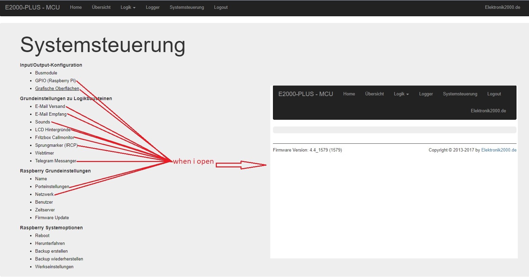The height and width of the screenshot is (277, 529).
Task: Open the Busmodule configuration link
Action: pyautogui.click(x=46, y=73)
